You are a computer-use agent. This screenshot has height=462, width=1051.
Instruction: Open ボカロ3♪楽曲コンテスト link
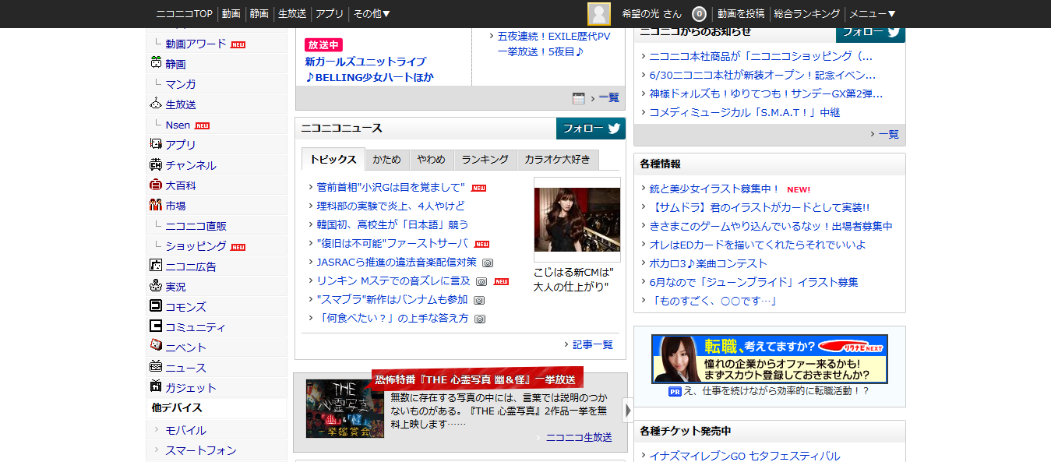tap(708, 263)
